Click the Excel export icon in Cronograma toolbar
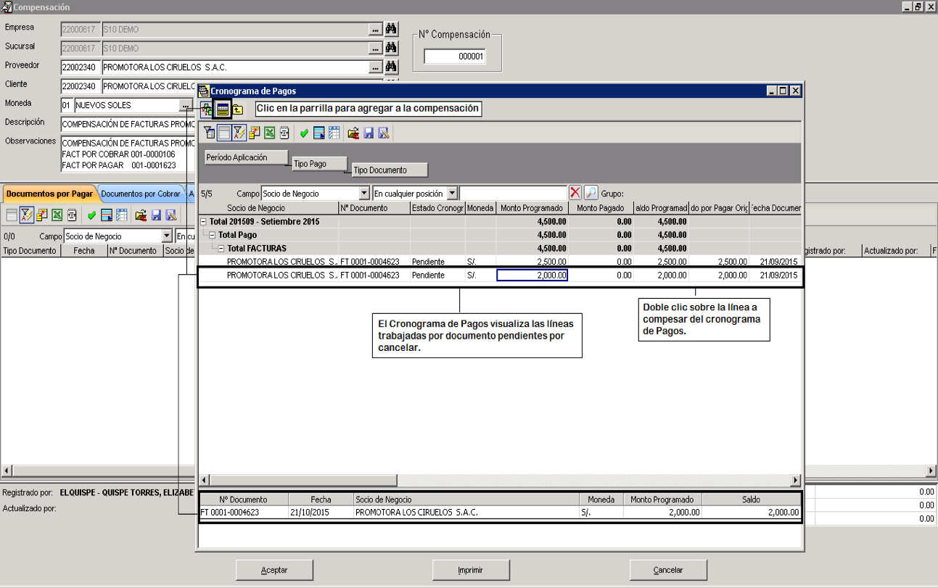938x588 pixels. click(x=269, y=133)
